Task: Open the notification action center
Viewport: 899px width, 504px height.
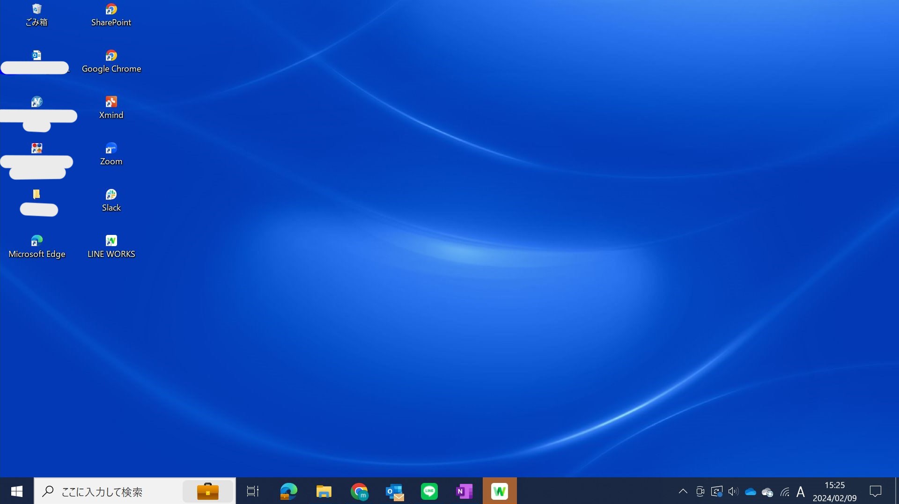Action: coord(876,491)
